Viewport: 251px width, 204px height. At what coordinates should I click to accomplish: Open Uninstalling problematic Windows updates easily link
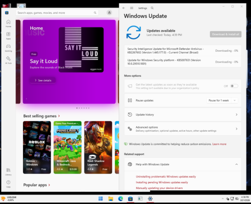click(x=166, y=176)
